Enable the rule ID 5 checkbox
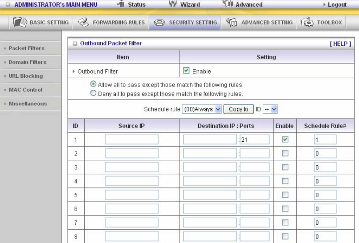This screenshot has width=359, height=243. click(x=285, y=195)
